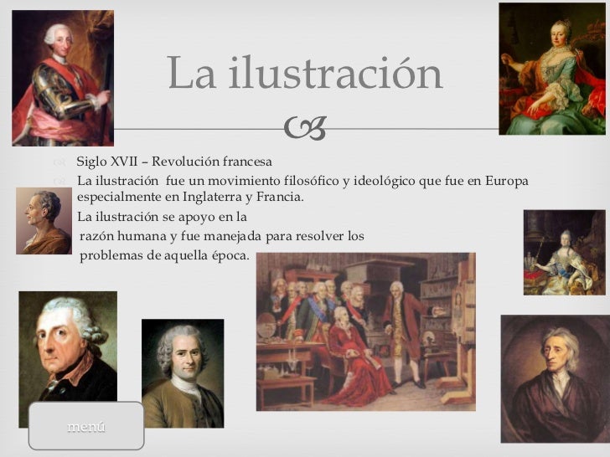Click the text 'problemas de aquella época.'
The height and width of the screenshot is (457, 610).
tap(164, 255)
